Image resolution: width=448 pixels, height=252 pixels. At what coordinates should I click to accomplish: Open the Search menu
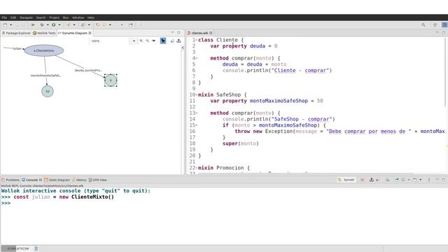41,17
